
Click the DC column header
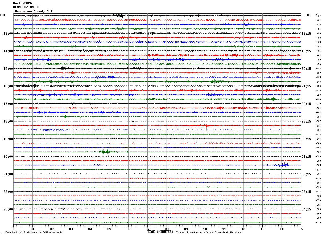(x=317, y=14)
